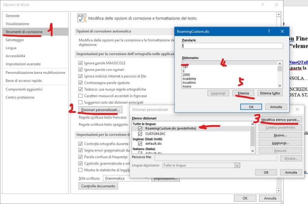Select 'Strumenti di correzione' category
Viewport: 308px width, 204px height.
24,32
